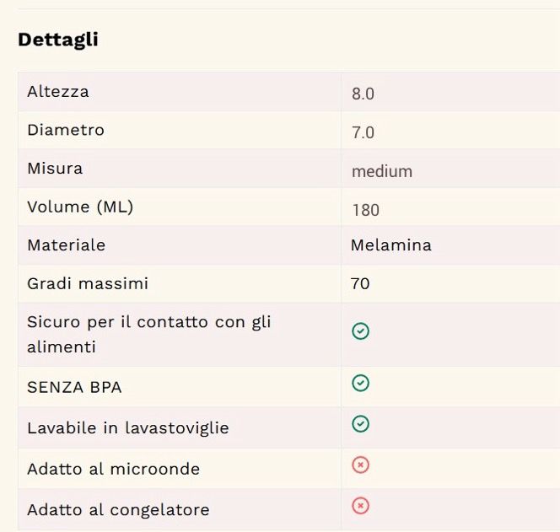The width and height of the screenshot is (560, 532).
Task: Select the Volume (ML) label
Action: coord(80,207)
